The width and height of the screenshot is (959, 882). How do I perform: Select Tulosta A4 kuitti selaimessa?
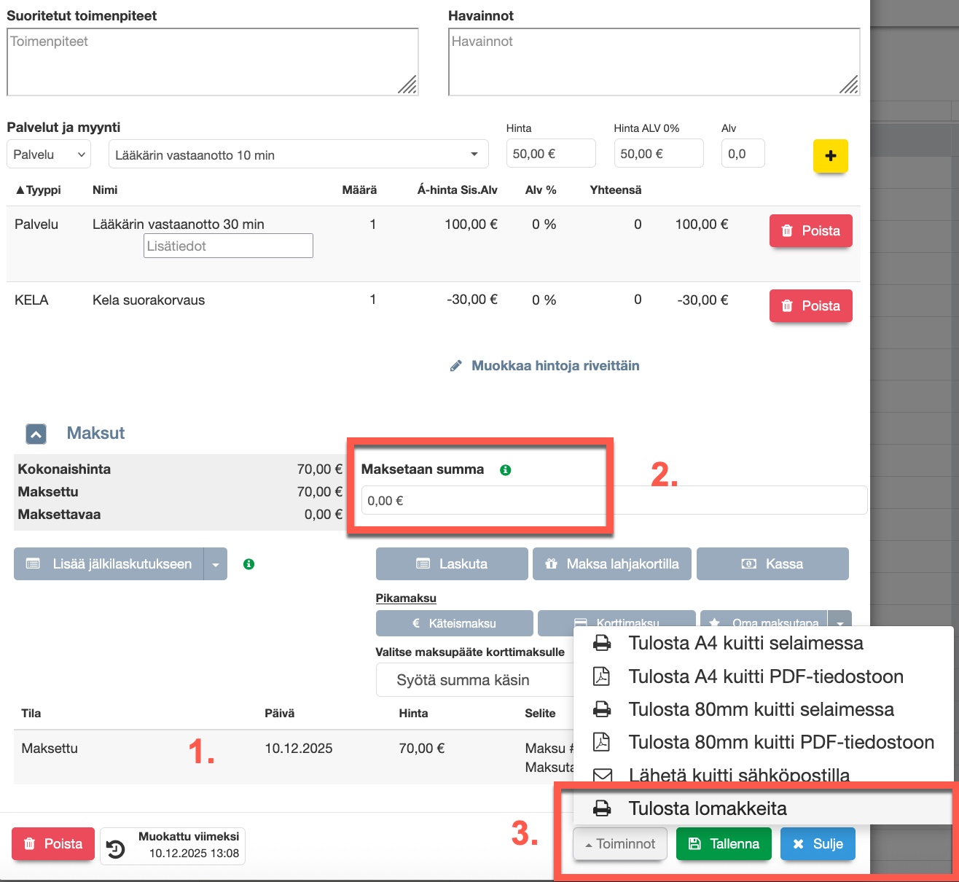pyautogui.click(x=745, y=643)
